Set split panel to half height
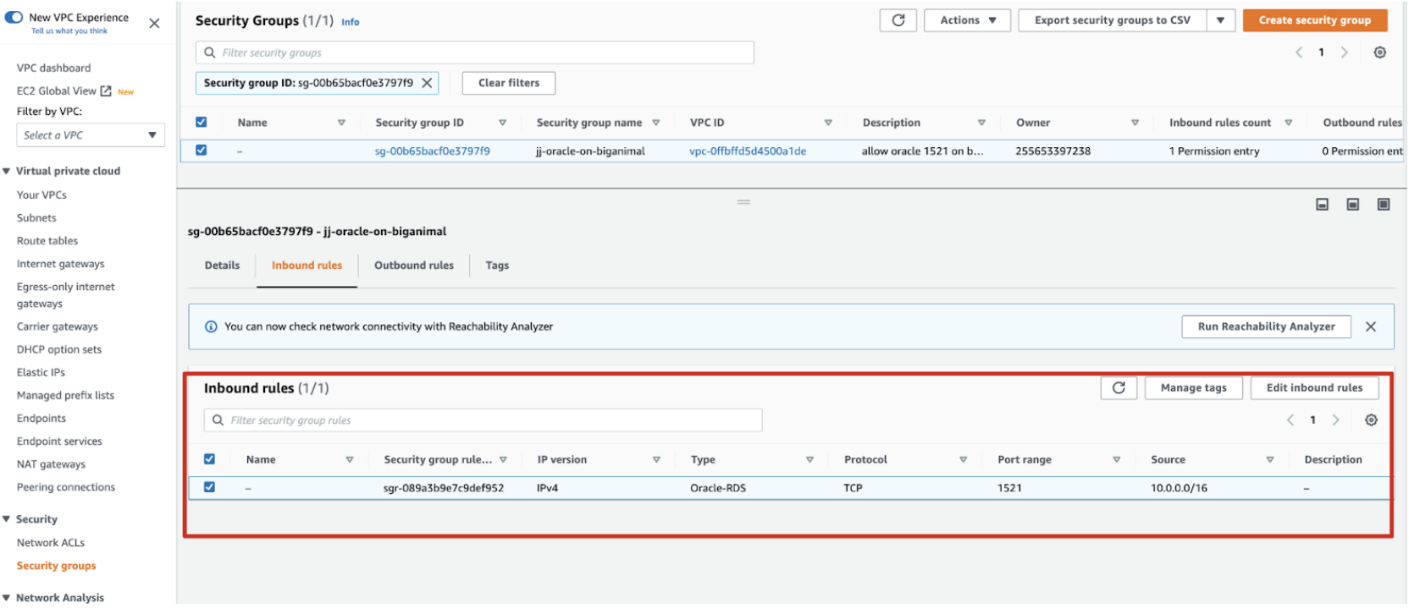Viewport: 1409px width, 614px height. (1352, 205)
